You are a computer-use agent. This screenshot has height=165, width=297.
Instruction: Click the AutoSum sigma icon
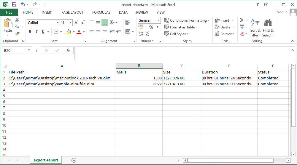(x=242, y=20)
